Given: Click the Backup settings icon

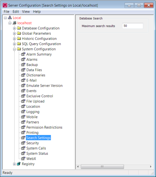Looking at the screenshot, I should [x=23, y=65].
